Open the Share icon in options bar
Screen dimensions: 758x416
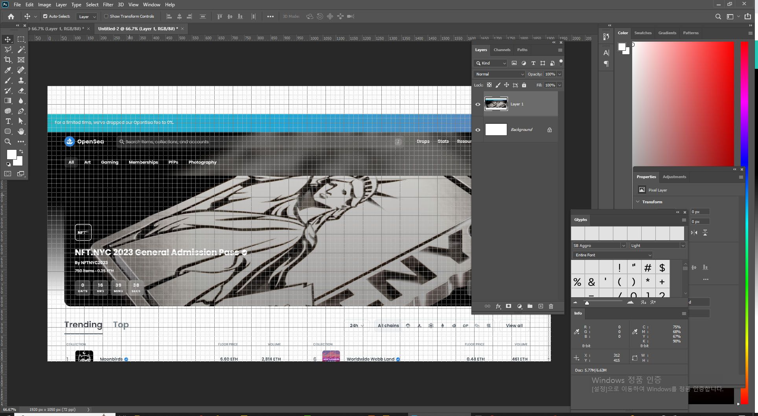[748, 17]
